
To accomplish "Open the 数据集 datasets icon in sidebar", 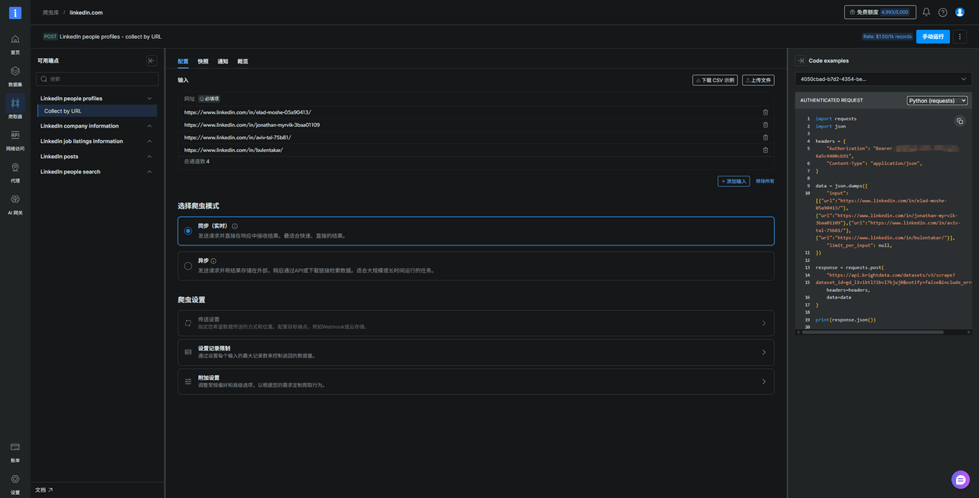I will [x=15, y=71].
